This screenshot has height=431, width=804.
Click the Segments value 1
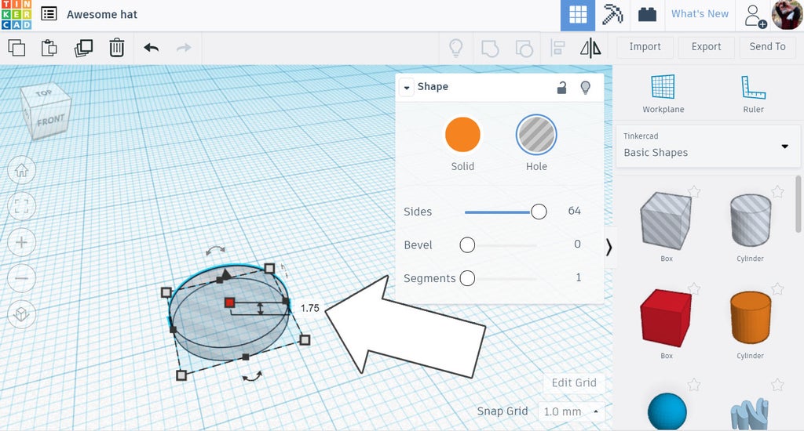click(x=579, y=277)
